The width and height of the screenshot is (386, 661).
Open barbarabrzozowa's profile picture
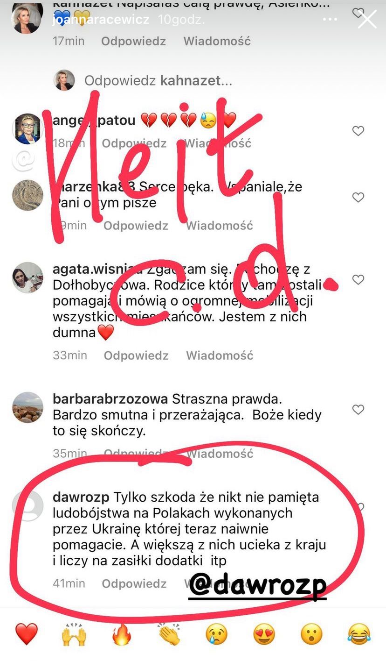[28, 408]
